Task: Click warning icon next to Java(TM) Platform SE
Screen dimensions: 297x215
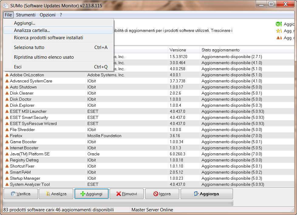Action: pyautogui.click(x=7, y=154)
